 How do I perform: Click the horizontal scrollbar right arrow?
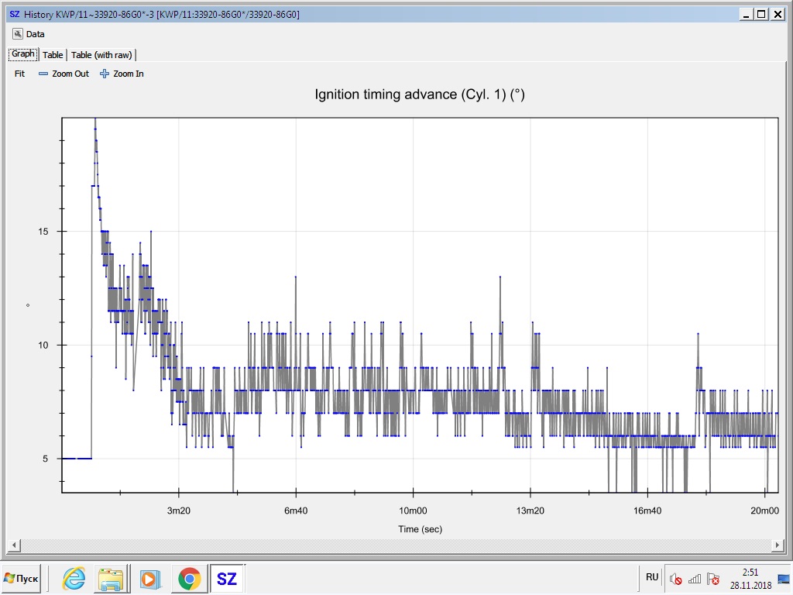tap(778, 545)
